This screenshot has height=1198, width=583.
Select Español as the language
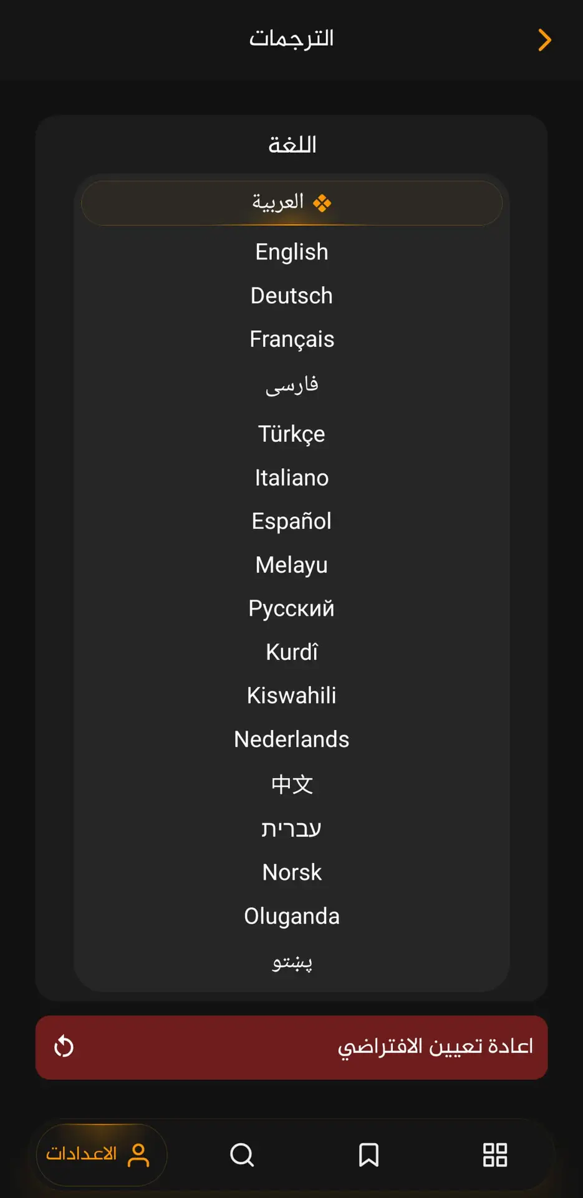(x=291, y=521)
